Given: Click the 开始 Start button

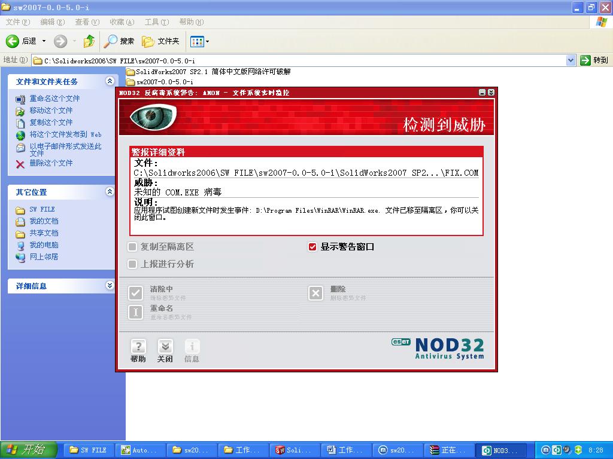Looking at the screenshot, I should [28, 450].
